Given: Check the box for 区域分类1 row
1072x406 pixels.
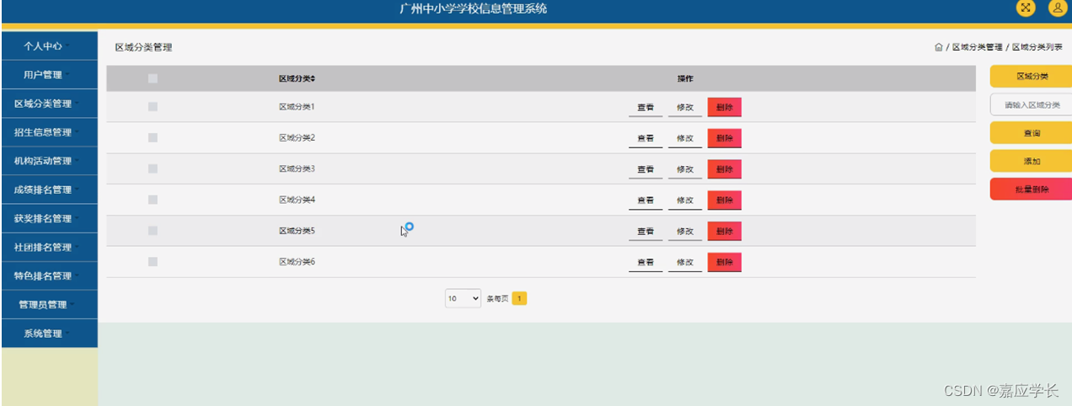Looking at the screenshot, I should [x=153, y=107].
